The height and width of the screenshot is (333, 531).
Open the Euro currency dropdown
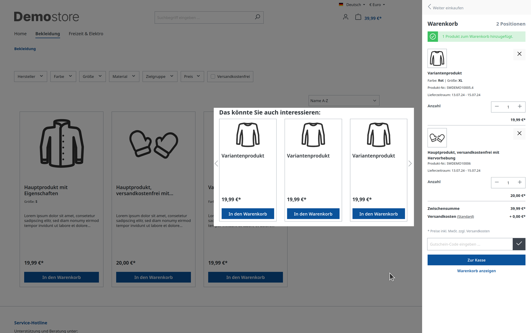377,4
